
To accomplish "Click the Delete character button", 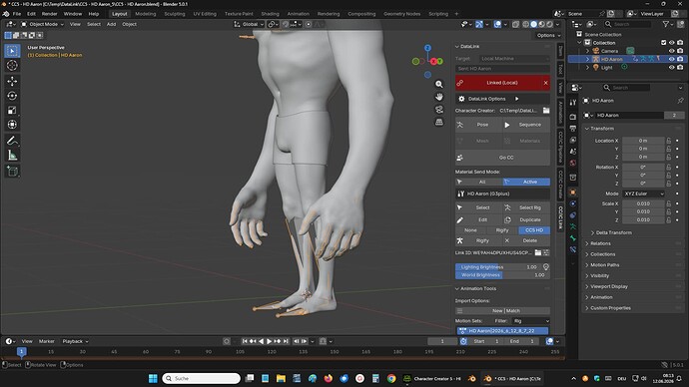I will pyautogui.click(x=526, y=240).
